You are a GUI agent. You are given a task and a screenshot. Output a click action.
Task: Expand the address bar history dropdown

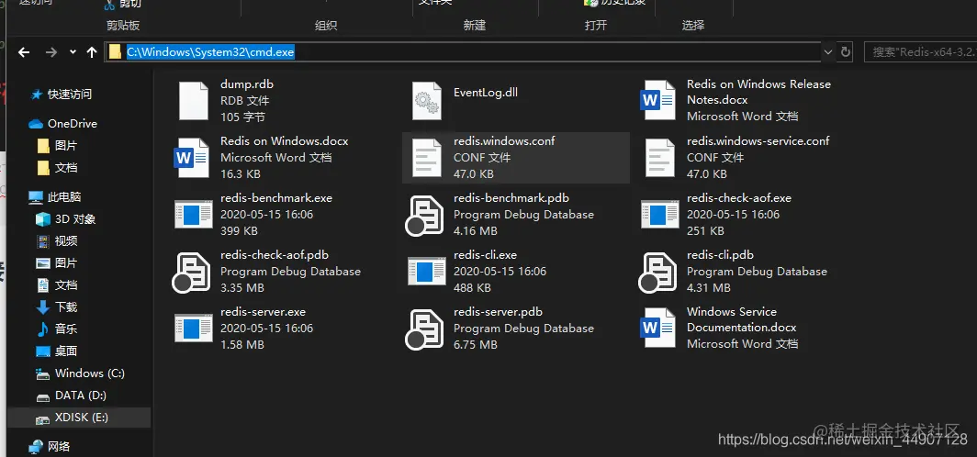[828, 52]
